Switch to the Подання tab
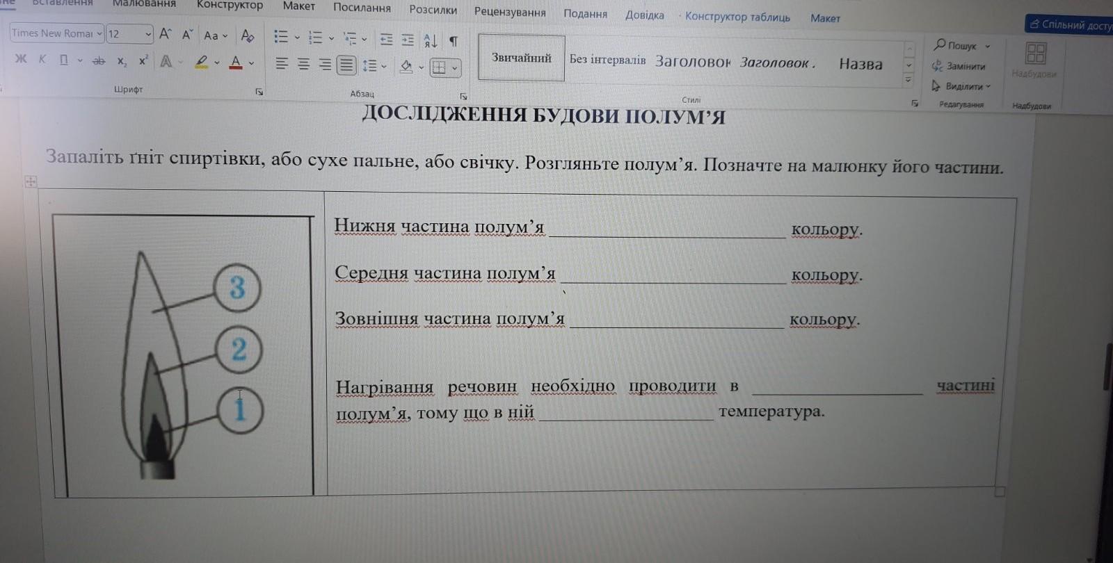The height and width of the screenshot is (563, 1113). click(x=585, y=14)
